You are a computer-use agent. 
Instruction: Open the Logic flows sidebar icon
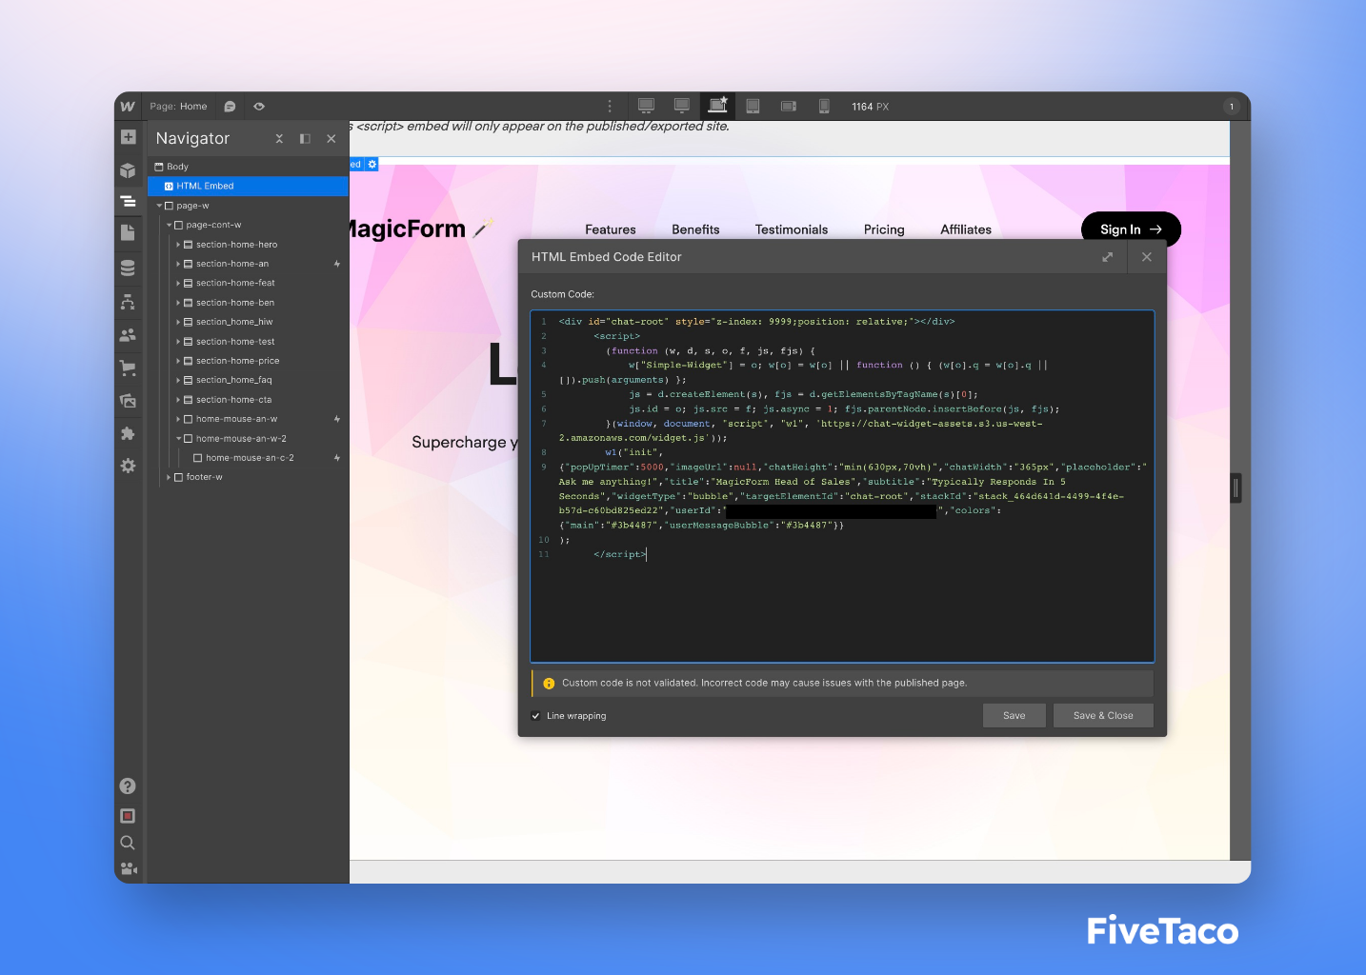click(128, 302)
